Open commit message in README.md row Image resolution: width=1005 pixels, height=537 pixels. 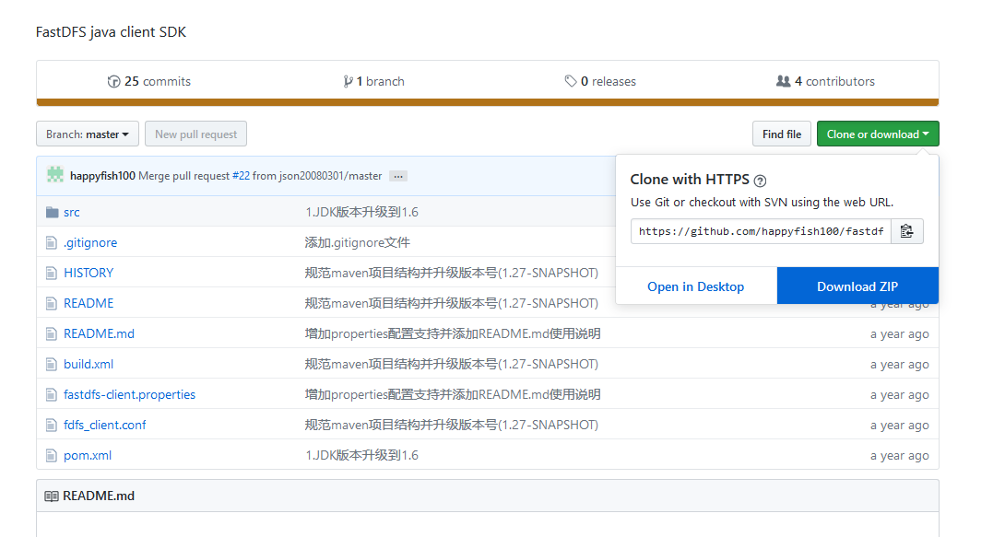453,333
